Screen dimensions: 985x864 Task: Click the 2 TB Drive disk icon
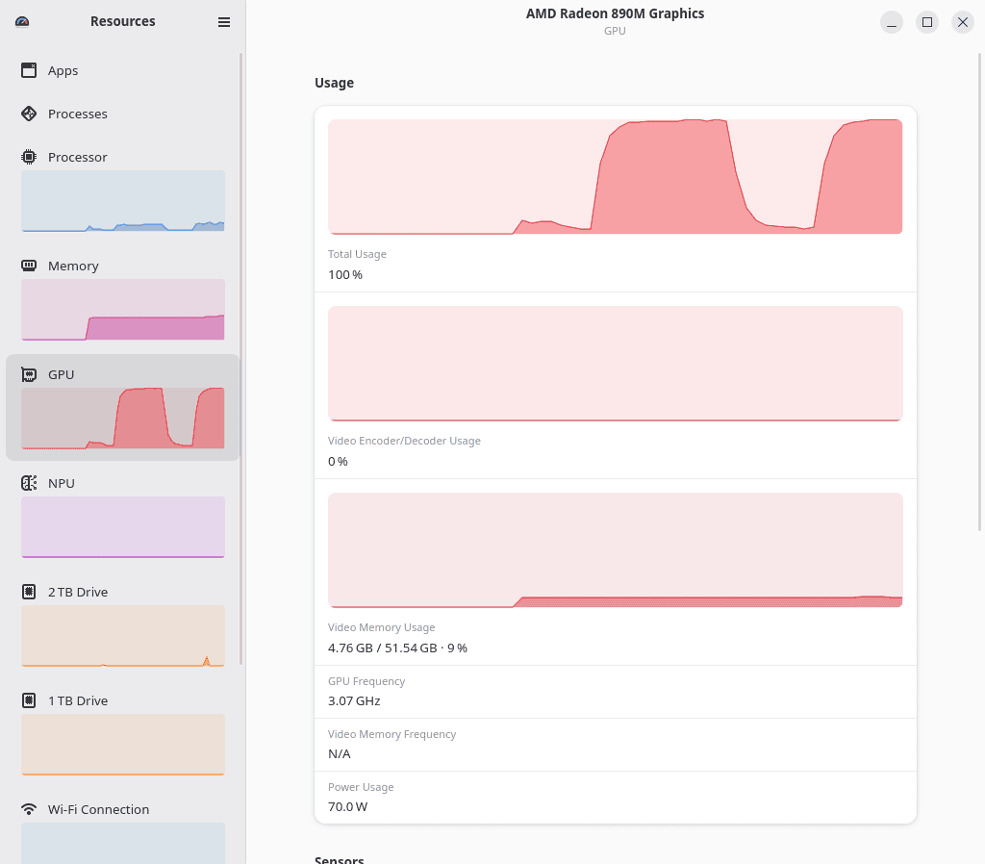click(29, 592)
